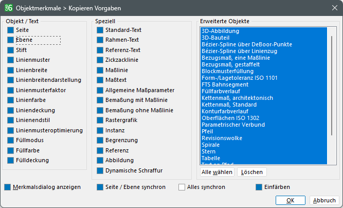Enable the Alles synchron checkbox
Screen dimensions: 343x208
tap(182, 187)
